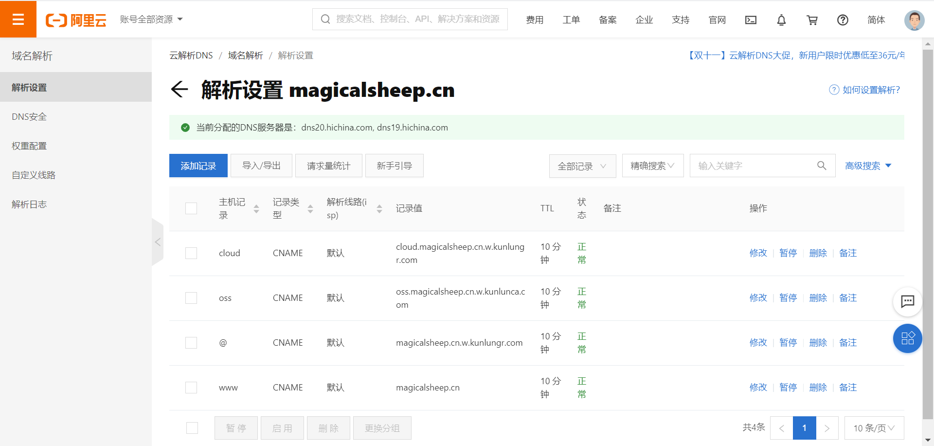Open the help question mark icon
This screenshot has width=934, height=446.
pyautogui.click(x=843, y=20)
